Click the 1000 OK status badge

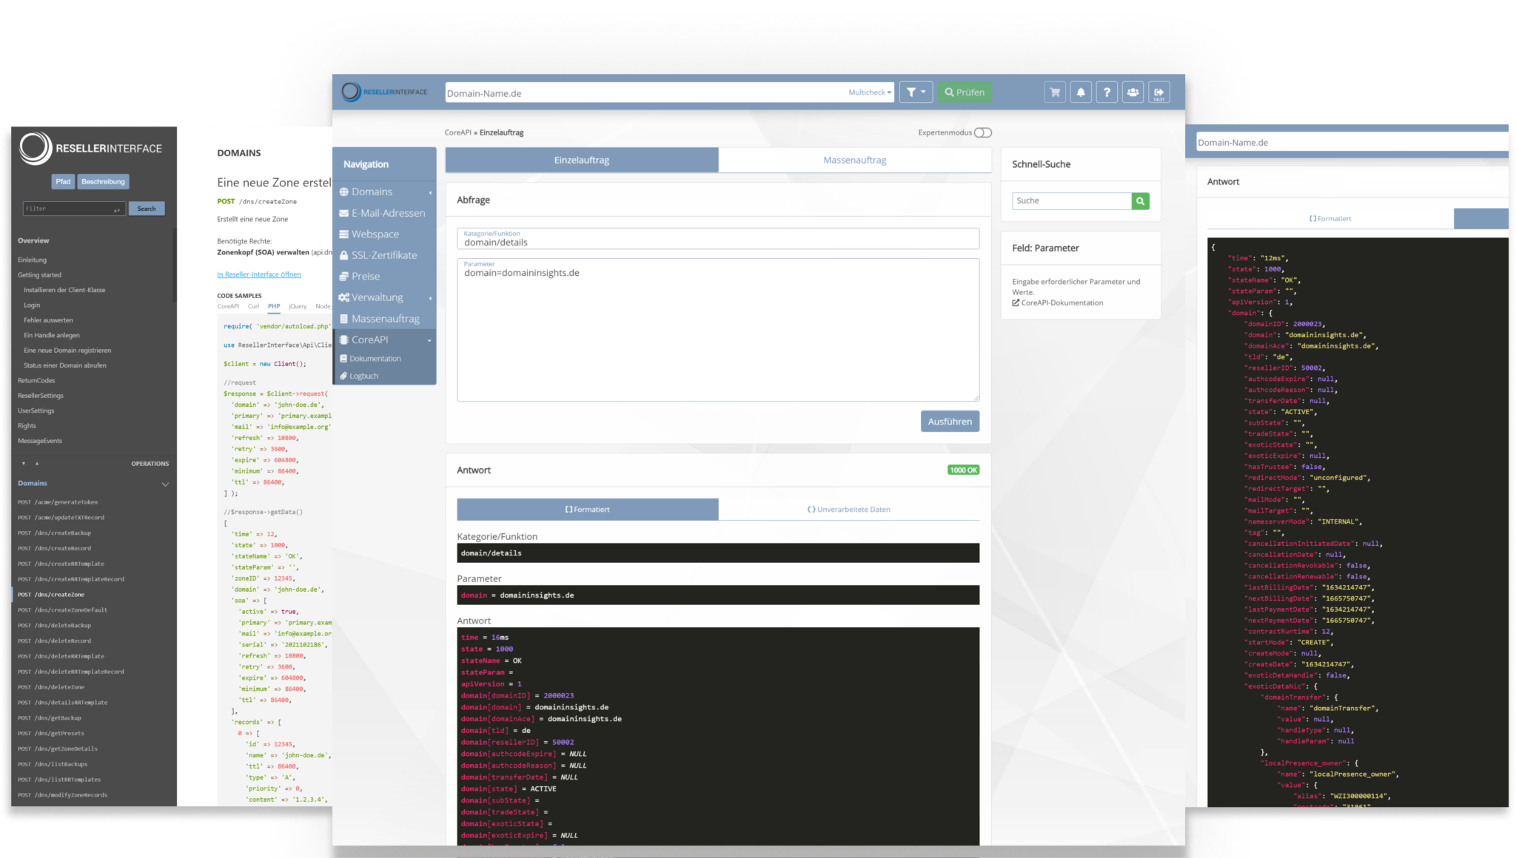click(x=963, y=470)
